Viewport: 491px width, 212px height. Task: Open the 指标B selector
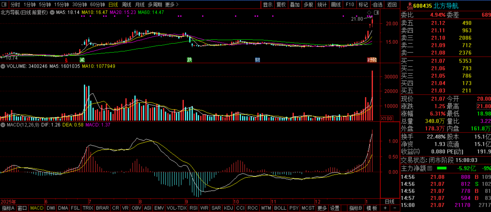coord(356,208)
